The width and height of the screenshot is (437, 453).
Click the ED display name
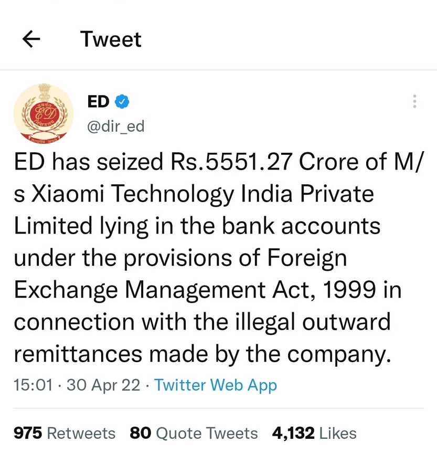pyautogui.click(x=97, y=101)
